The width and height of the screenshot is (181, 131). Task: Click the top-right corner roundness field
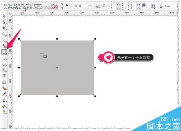click(133, 5)
